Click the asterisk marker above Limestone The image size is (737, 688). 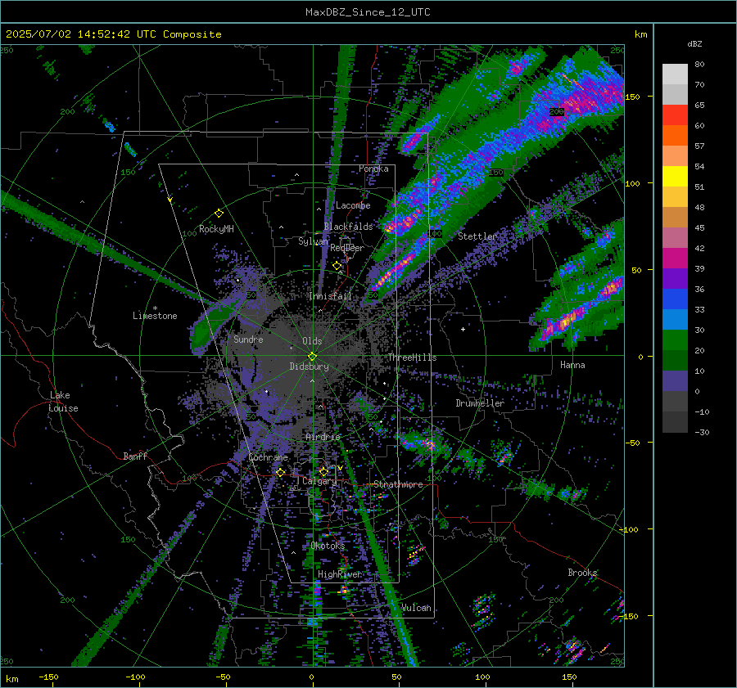[x=155, y=308]
